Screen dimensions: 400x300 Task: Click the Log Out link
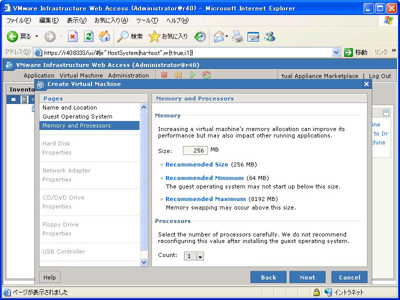click(x=380, y=76)
